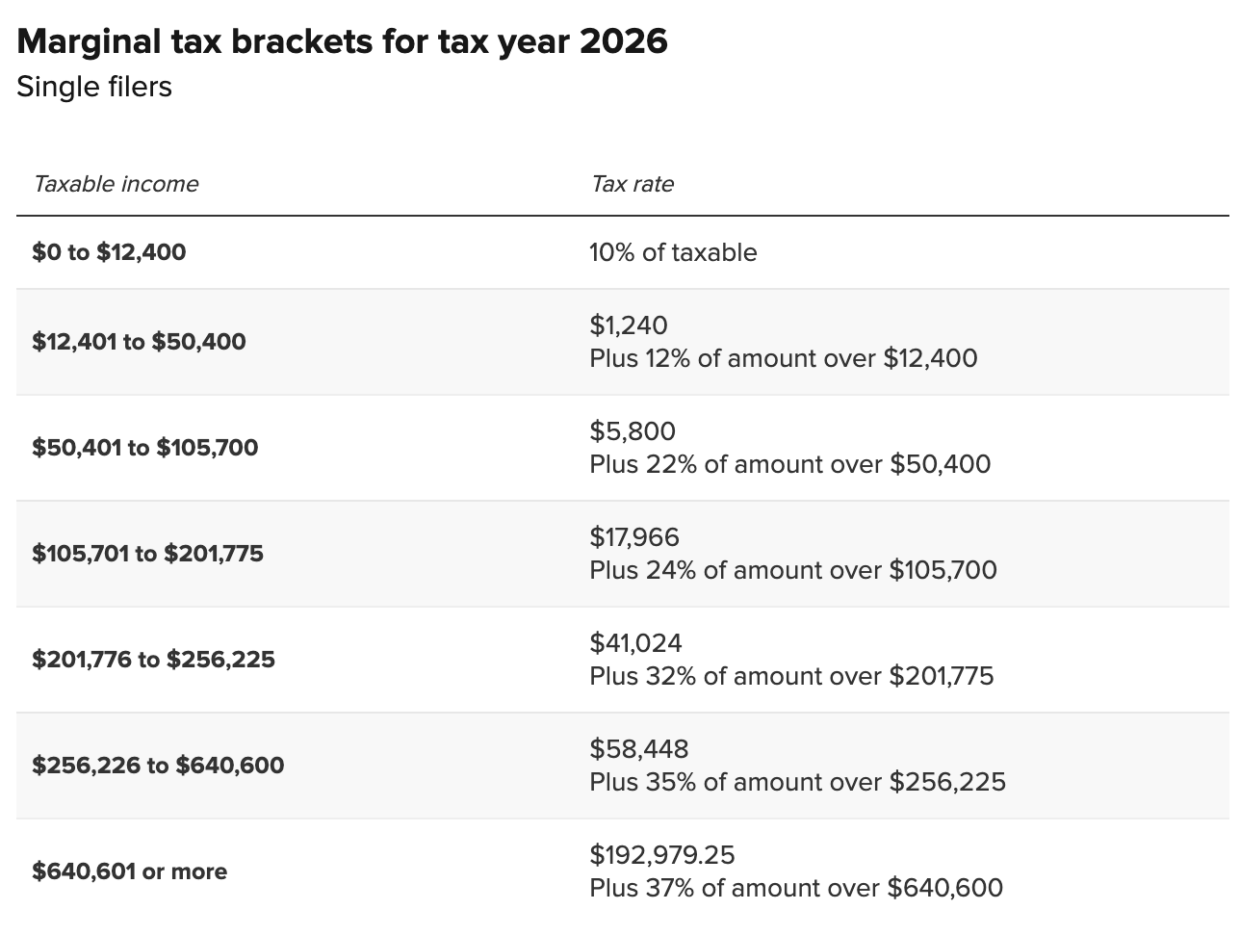Select the "$105,701 to $201,775" income range

pyautogui.click(x=147, y=554)
